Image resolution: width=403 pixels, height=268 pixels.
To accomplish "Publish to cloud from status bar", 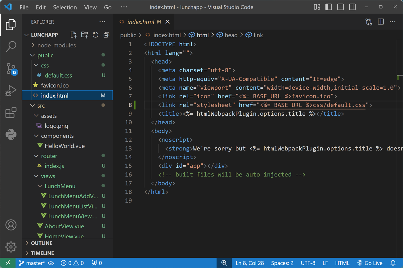I will [51, 263].
